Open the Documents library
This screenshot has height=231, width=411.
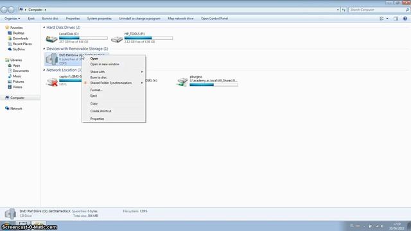click(21, 71)
